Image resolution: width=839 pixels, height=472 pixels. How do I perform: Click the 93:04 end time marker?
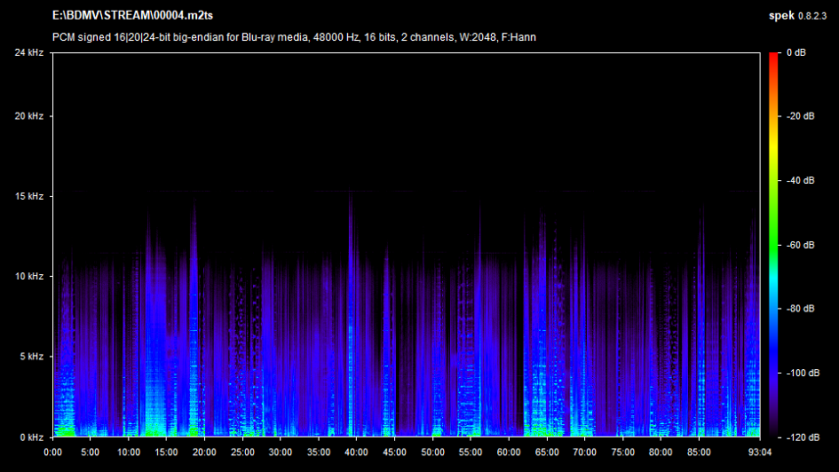tap(760, 452)
